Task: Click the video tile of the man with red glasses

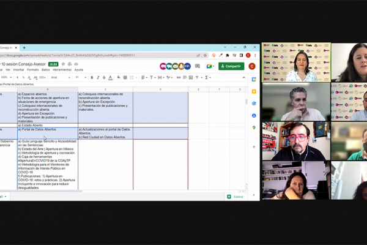Action: (296, 141)
